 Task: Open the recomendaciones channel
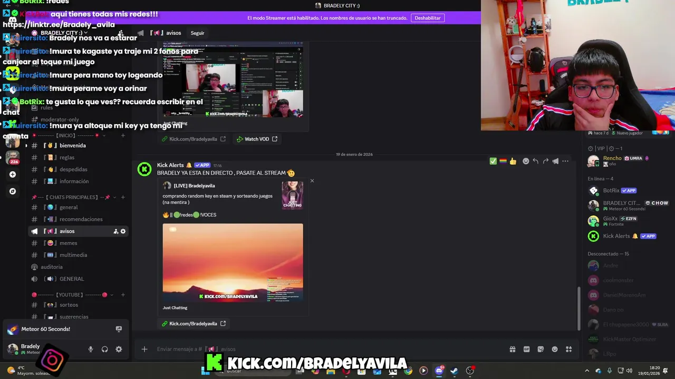click(78, 219)
